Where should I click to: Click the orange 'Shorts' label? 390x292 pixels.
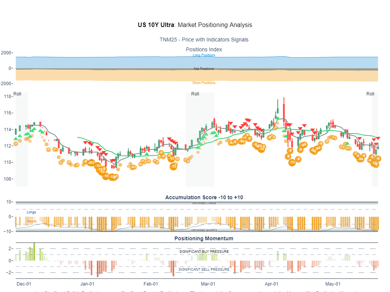point(32,221)
